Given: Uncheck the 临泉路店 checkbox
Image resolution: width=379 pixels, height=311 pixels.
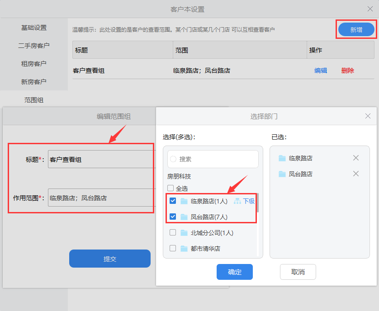Looking at the screenshot, I should [x=173, y=201].
